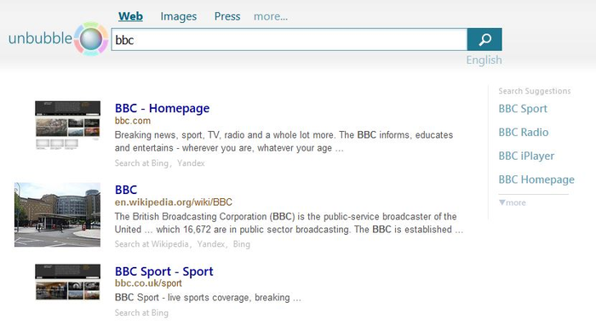Click the magnifying glass search button
Screen dimensions: 596x325
[x=484, y=39]
